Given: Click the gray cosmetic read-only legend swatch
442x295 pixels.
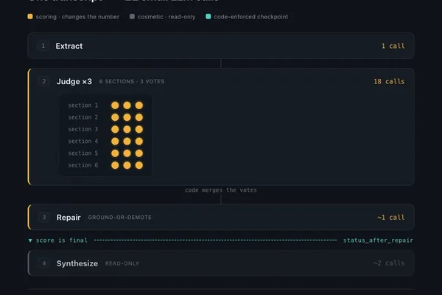Looking at the screenshot, I should (x=132, y=16).
